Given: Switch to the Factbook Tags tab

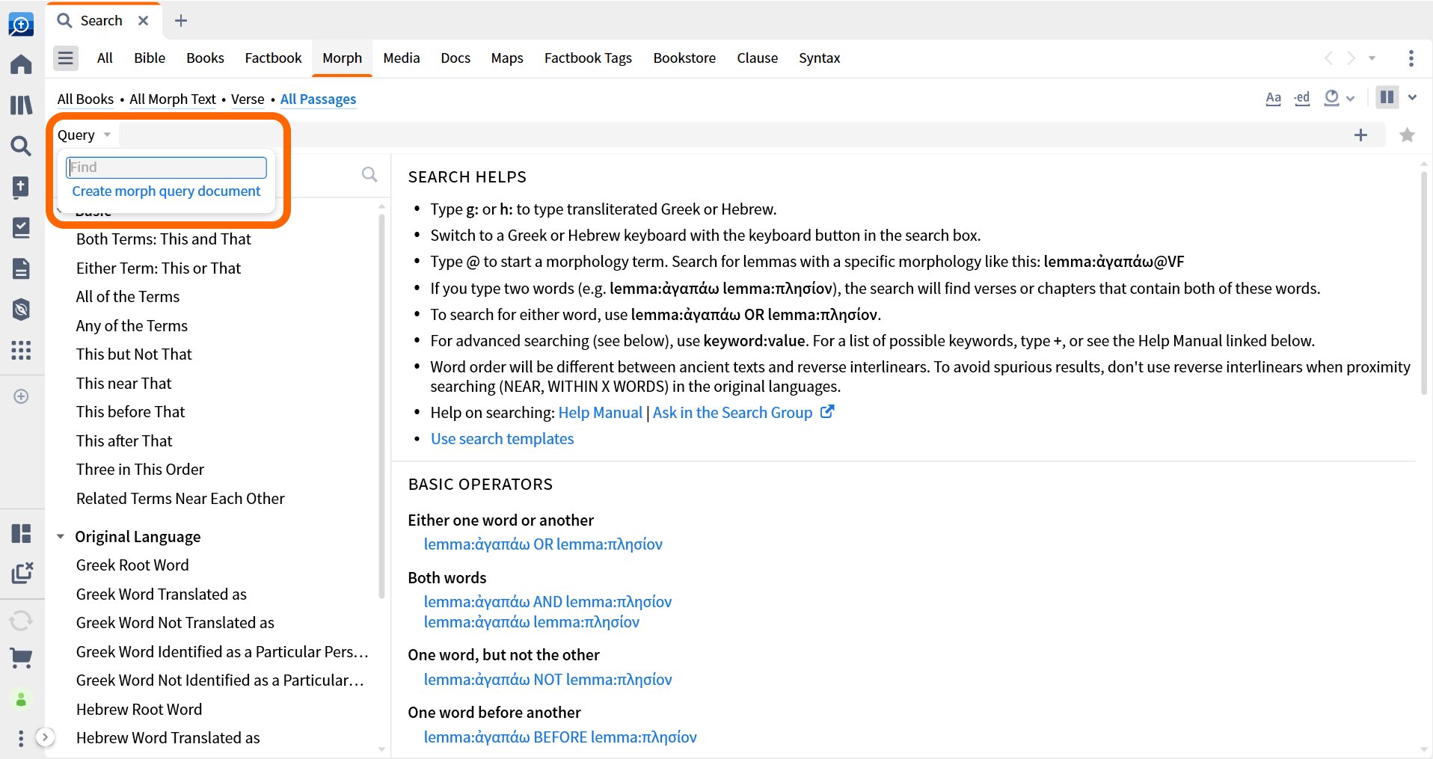Looking at the screenshot, I should (588, 58).
